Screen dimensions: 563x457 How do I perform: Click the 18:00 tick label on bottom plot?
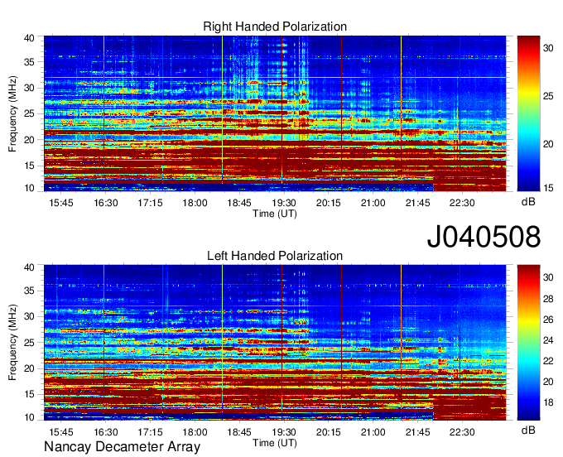195,432
